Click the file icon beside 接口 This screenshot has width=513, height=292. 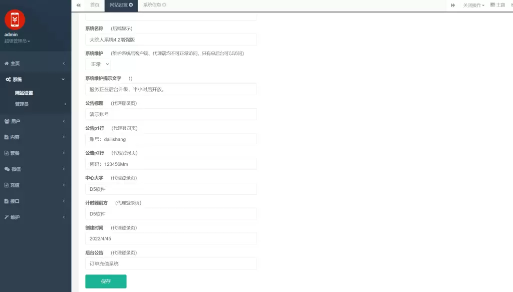click(x=6, y=201)
